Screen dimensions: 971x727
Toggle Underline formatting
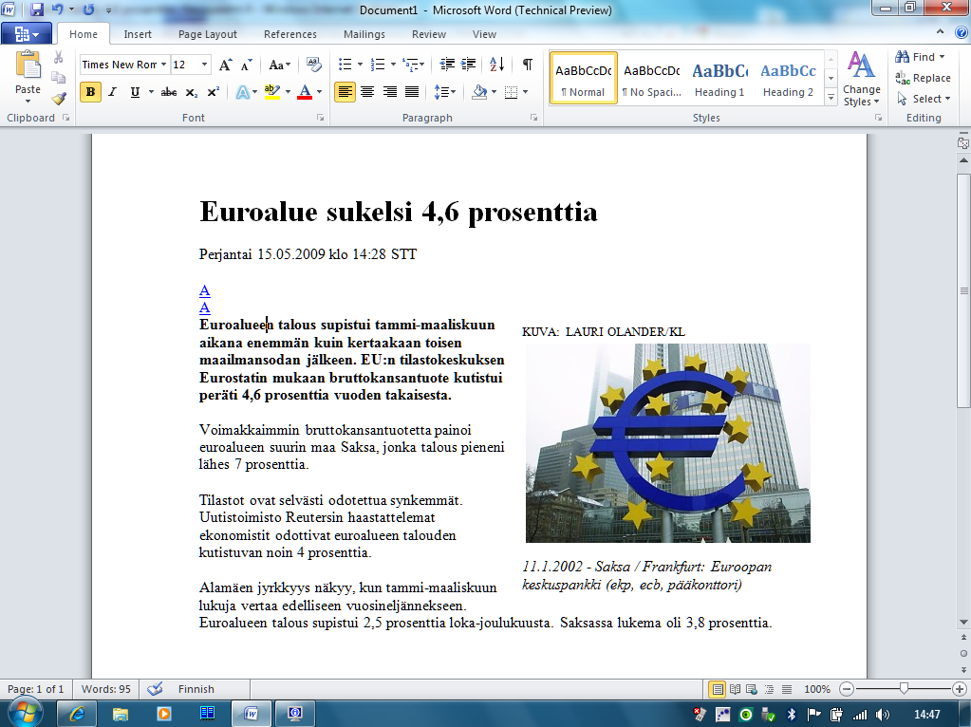coord(135,92)
